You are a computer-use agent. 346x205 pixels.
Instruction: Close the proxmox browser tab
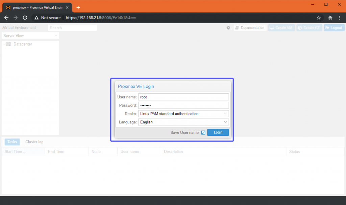tap(67, 7)
